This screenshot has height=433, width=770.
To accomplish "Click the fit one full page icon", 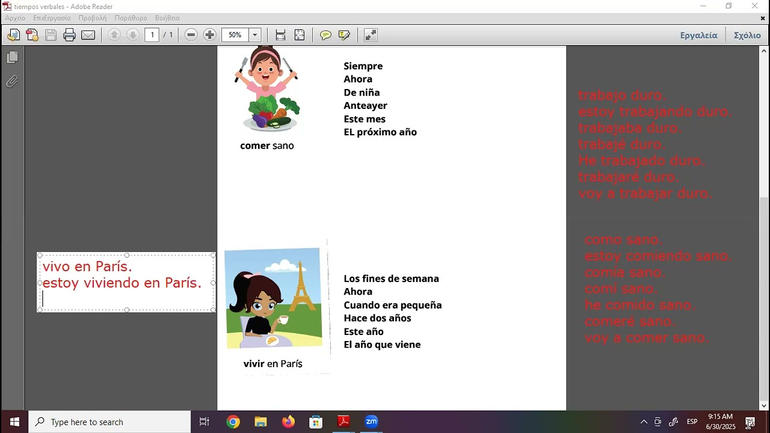I will click(x=300, y=35).
